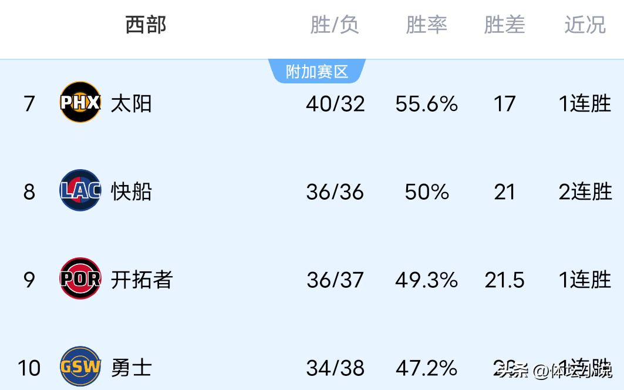
Task: Click the Trail Blazers POR logo
Action: 80,278
